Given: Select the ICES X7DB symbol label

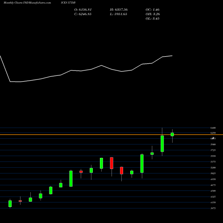Looking at the screenshot, I should point(68,3).
